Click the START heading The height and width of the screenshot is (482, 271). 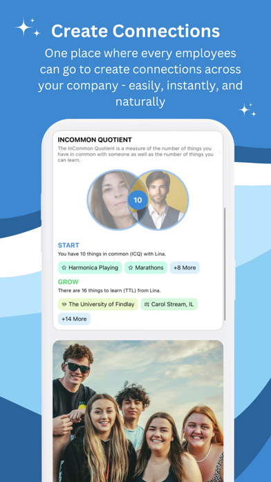[x=68, y=245]
